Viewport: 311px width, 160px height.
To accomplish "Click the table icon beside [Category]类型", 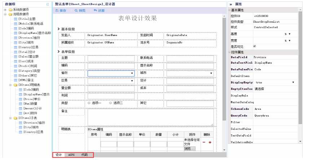I will [x=16, y=71].
